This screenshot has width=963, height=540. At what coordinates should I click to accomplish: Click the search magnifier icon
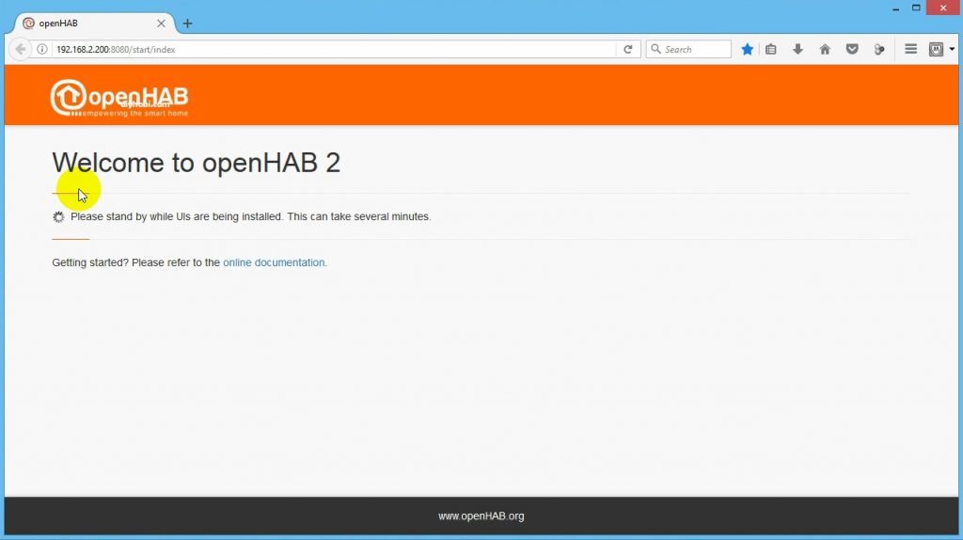pyautogui.click(x=655, y=49)
